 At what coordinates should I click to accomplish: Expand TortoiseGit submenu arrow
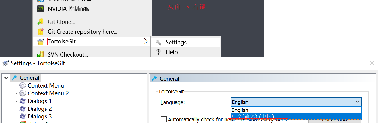coord(146,41)
